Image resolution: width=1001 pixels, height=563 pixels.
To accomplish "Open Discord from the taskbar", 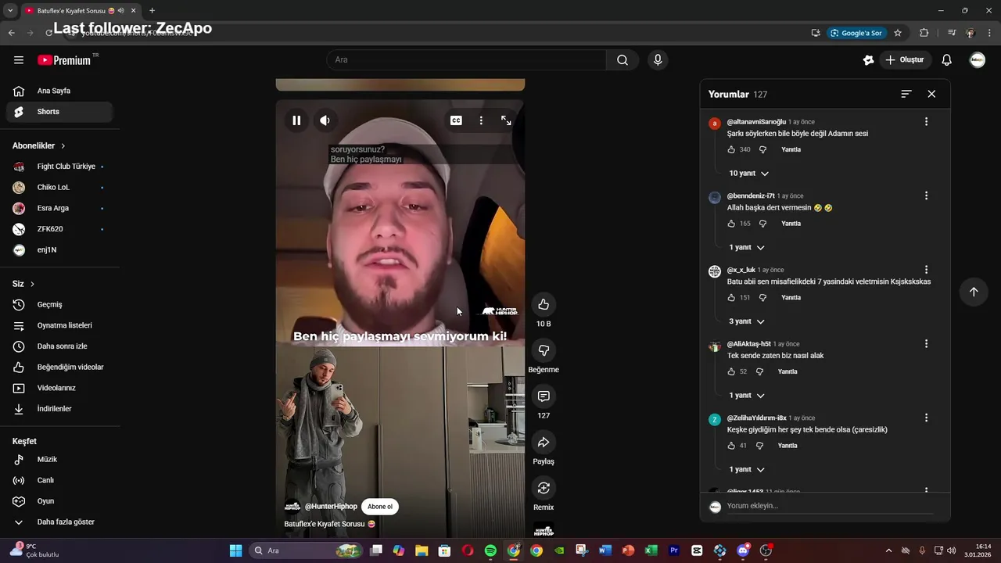I will click(x=743, y=550).
